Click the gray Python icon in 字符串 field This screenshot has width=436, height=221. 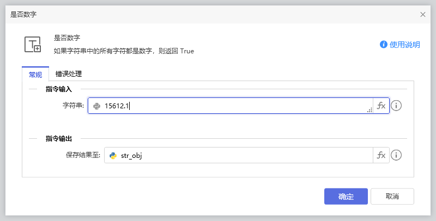tap(96, 106)
